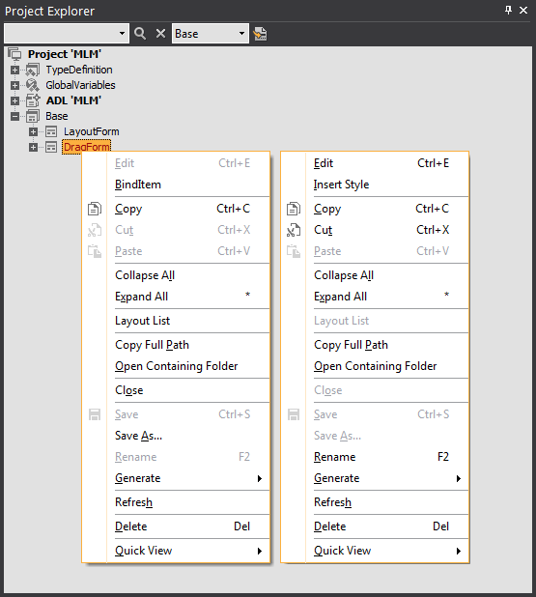The image size is (536, 597).
Task: Open the Base combo box dropdown
Action: pyautogui.click(x=241, y=34)
